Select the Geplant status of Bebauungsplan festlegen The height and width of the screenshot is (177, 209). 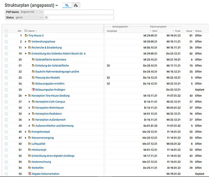coord(199,90)
